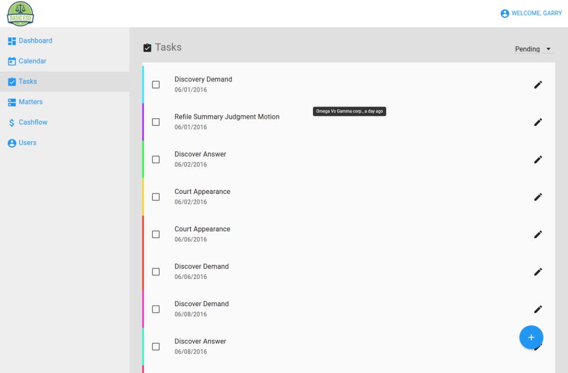This screenshot has width=568, height=373.
Task: Click pencil icon for Refile Summary Judgment Motion
Action: (x=538, y=122)
